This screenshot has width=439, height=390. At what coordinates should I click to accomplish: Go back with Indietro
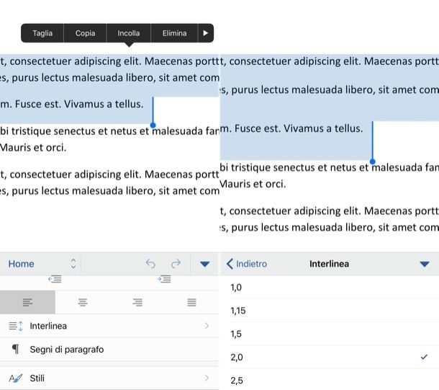pos(246,264)
